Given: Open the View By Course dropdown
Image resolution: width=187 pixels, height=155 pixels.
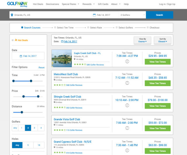Looking at the screenshot, I should 142,40.
